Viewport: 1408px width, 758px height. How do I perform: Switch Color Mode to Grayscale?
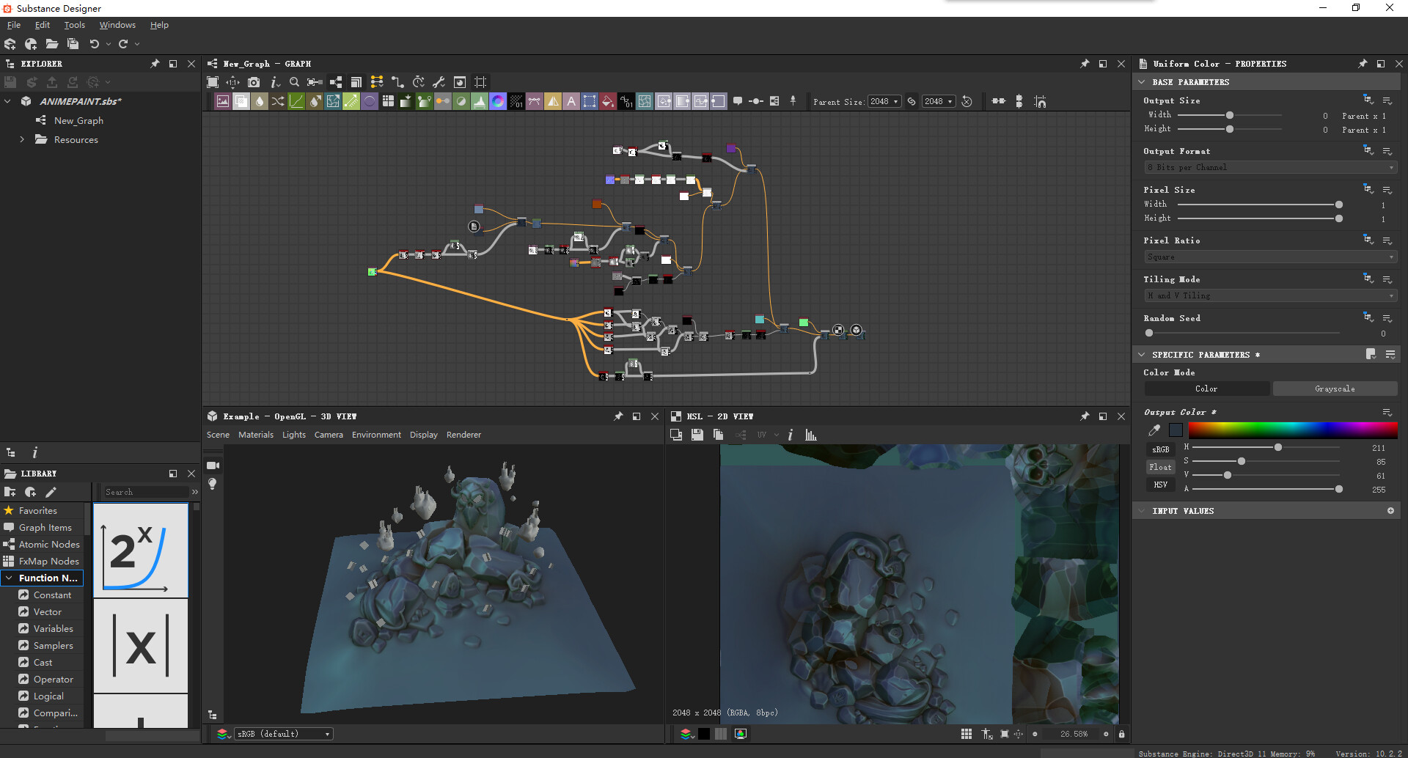[x=1335, y=389]
